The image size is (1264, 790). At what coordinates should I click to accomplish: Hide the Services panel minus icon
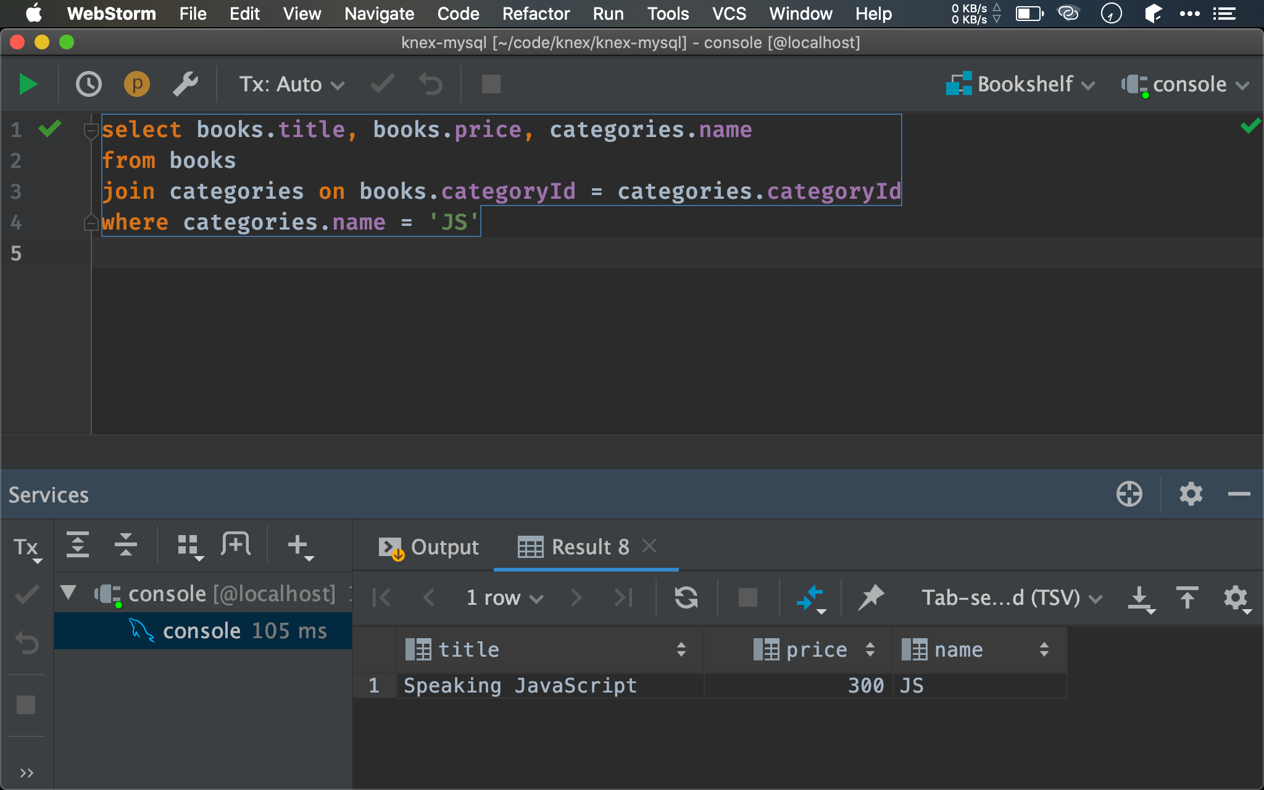click(x=1239, y=494)
